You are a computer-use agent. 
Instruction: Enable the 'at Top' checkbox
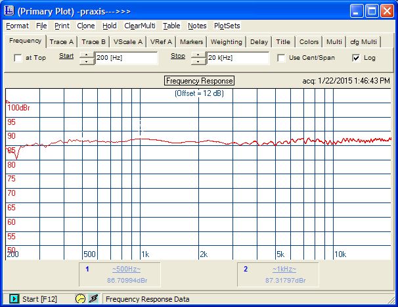point(18,59)
